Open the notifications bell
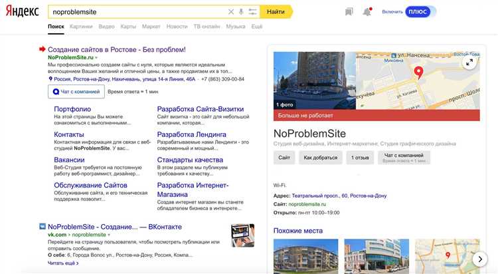 [x=367, y=12]
